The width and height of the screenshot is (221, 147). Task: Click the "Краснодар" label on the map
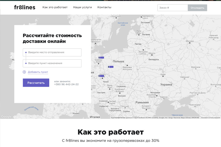195,105
